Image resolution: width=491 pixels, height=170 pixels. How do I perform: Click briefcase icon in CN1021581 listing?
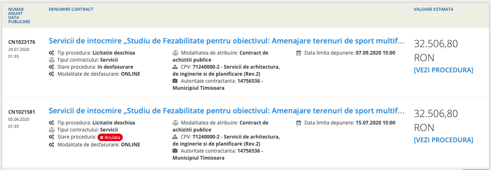click(x=175, y=151)
